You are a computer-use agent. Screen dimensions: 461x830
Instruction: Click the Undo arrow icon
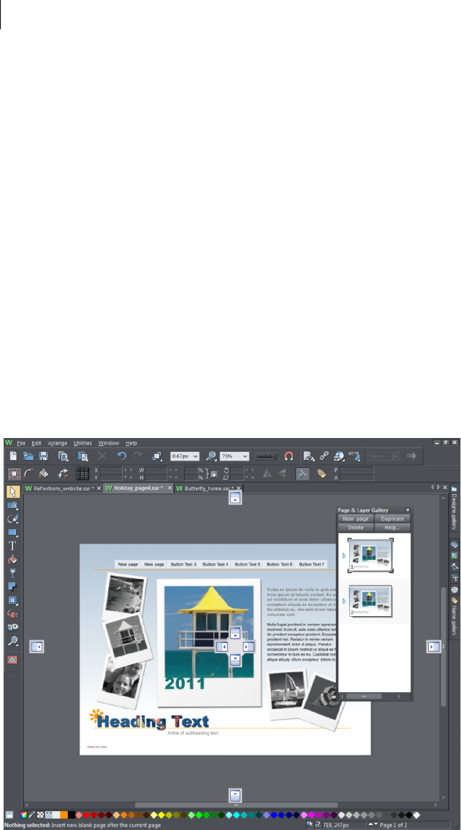122,456
